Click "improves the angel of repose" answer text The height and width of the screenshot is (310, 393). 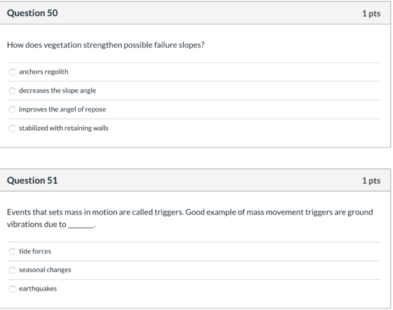[x=62, y=109]
